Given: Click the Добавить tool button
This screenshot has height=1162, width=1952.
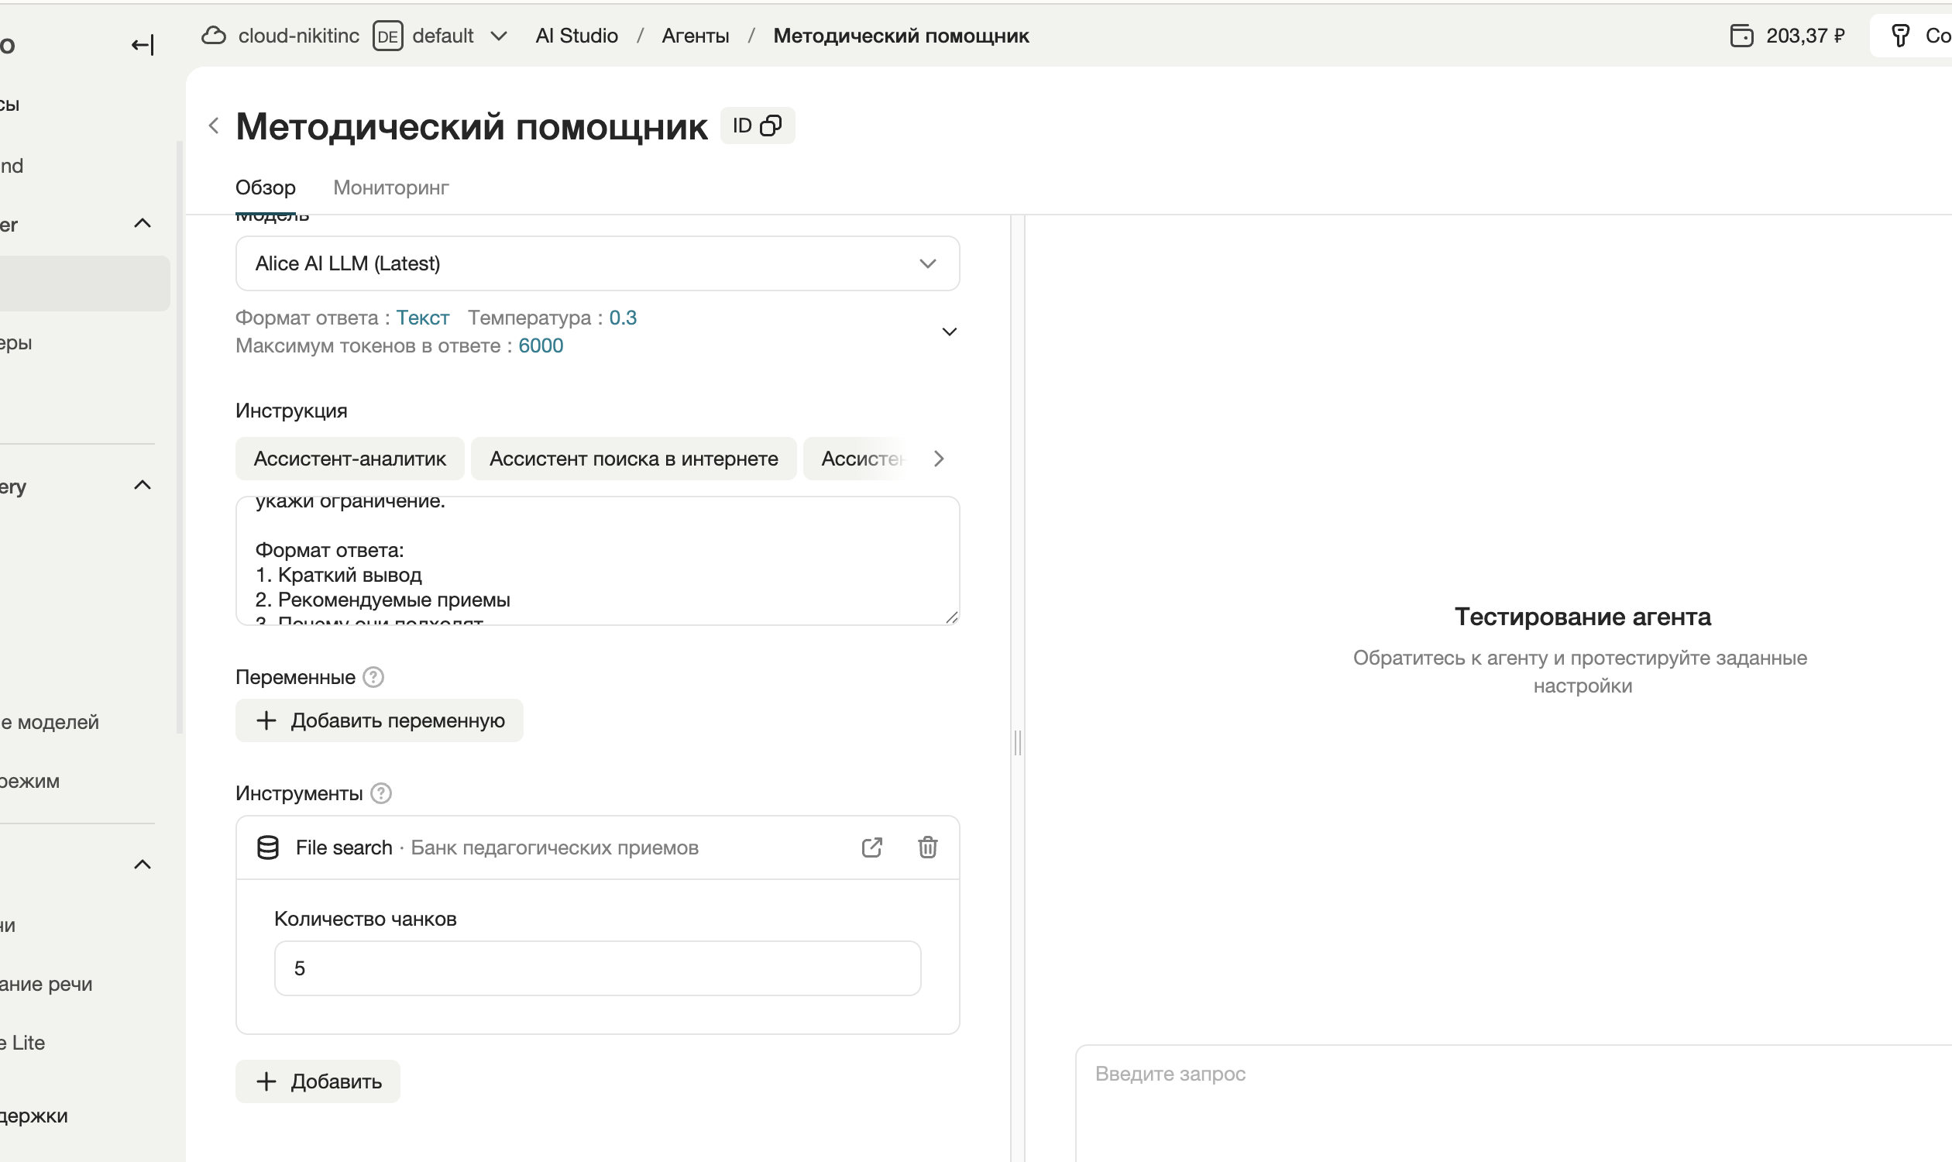Looking at the screenshot, I should 318,1082.
